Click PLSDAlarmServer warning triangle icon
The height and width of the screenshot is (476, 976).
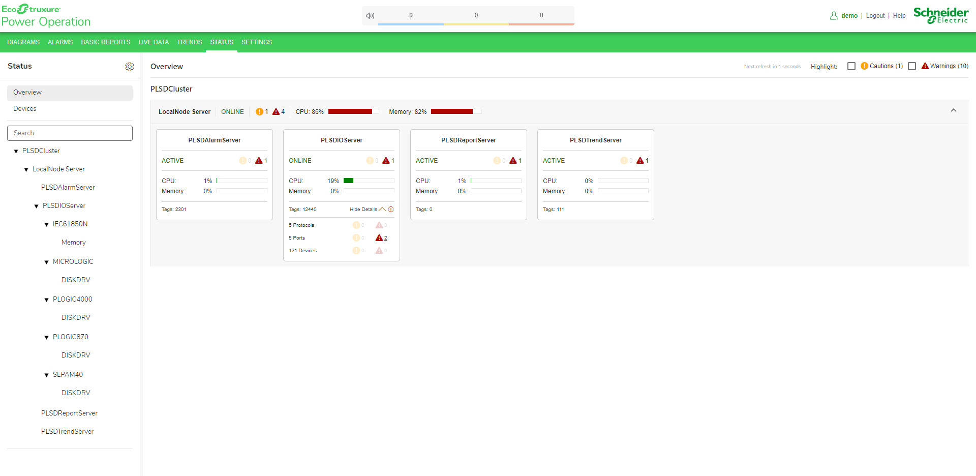[x=259, y=161]
